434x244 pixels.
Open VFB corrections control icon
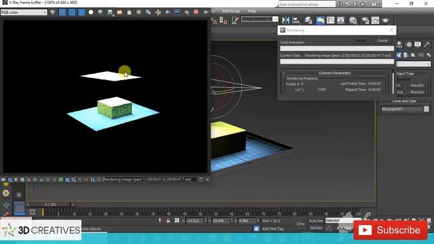pyautogui.click(x=3, y=180)
